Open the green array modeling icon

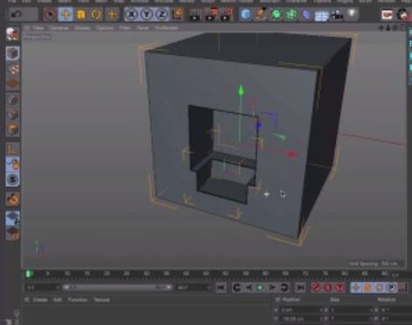[x=291, y=15]
